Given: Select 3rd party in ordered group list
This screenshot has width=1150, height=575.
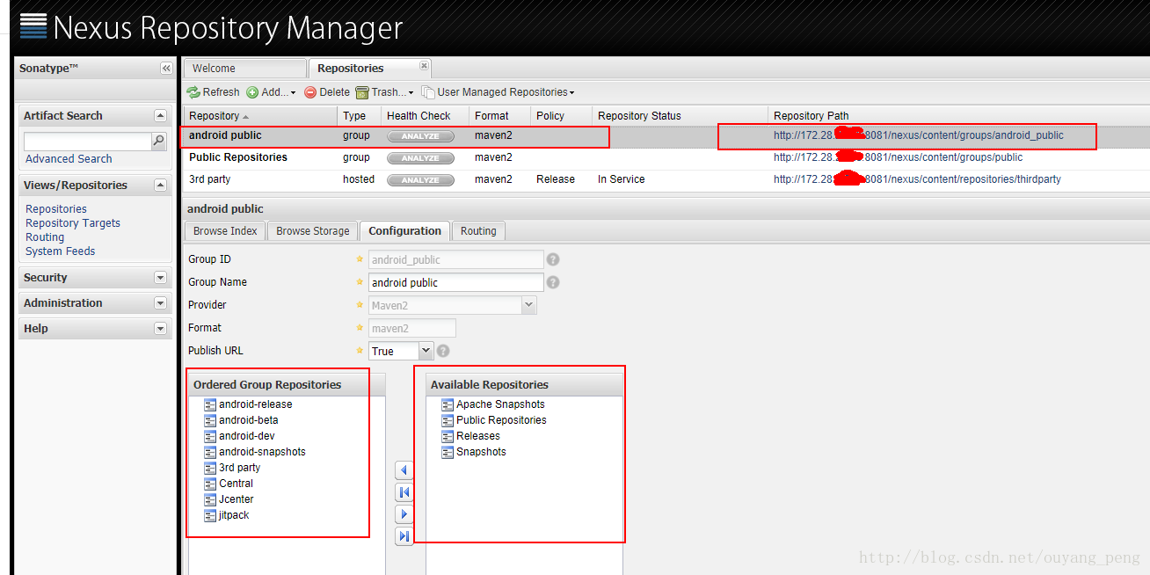Looking at the screenshot, I should (x=239, y=468).
